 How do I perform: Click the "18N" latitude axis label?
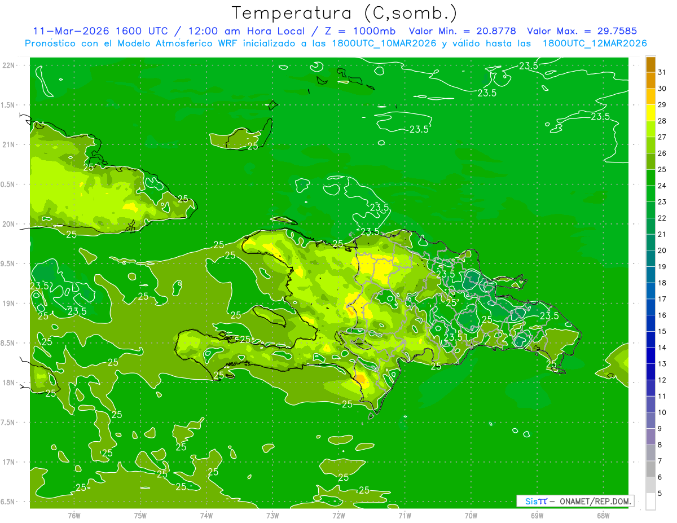(8, 383)
